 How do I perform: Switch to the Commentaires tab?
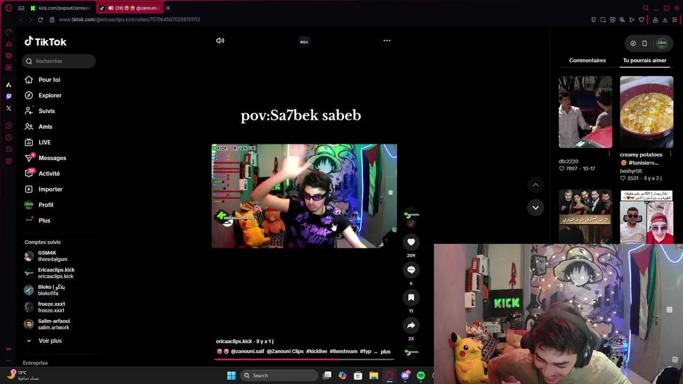click(587, 60)
